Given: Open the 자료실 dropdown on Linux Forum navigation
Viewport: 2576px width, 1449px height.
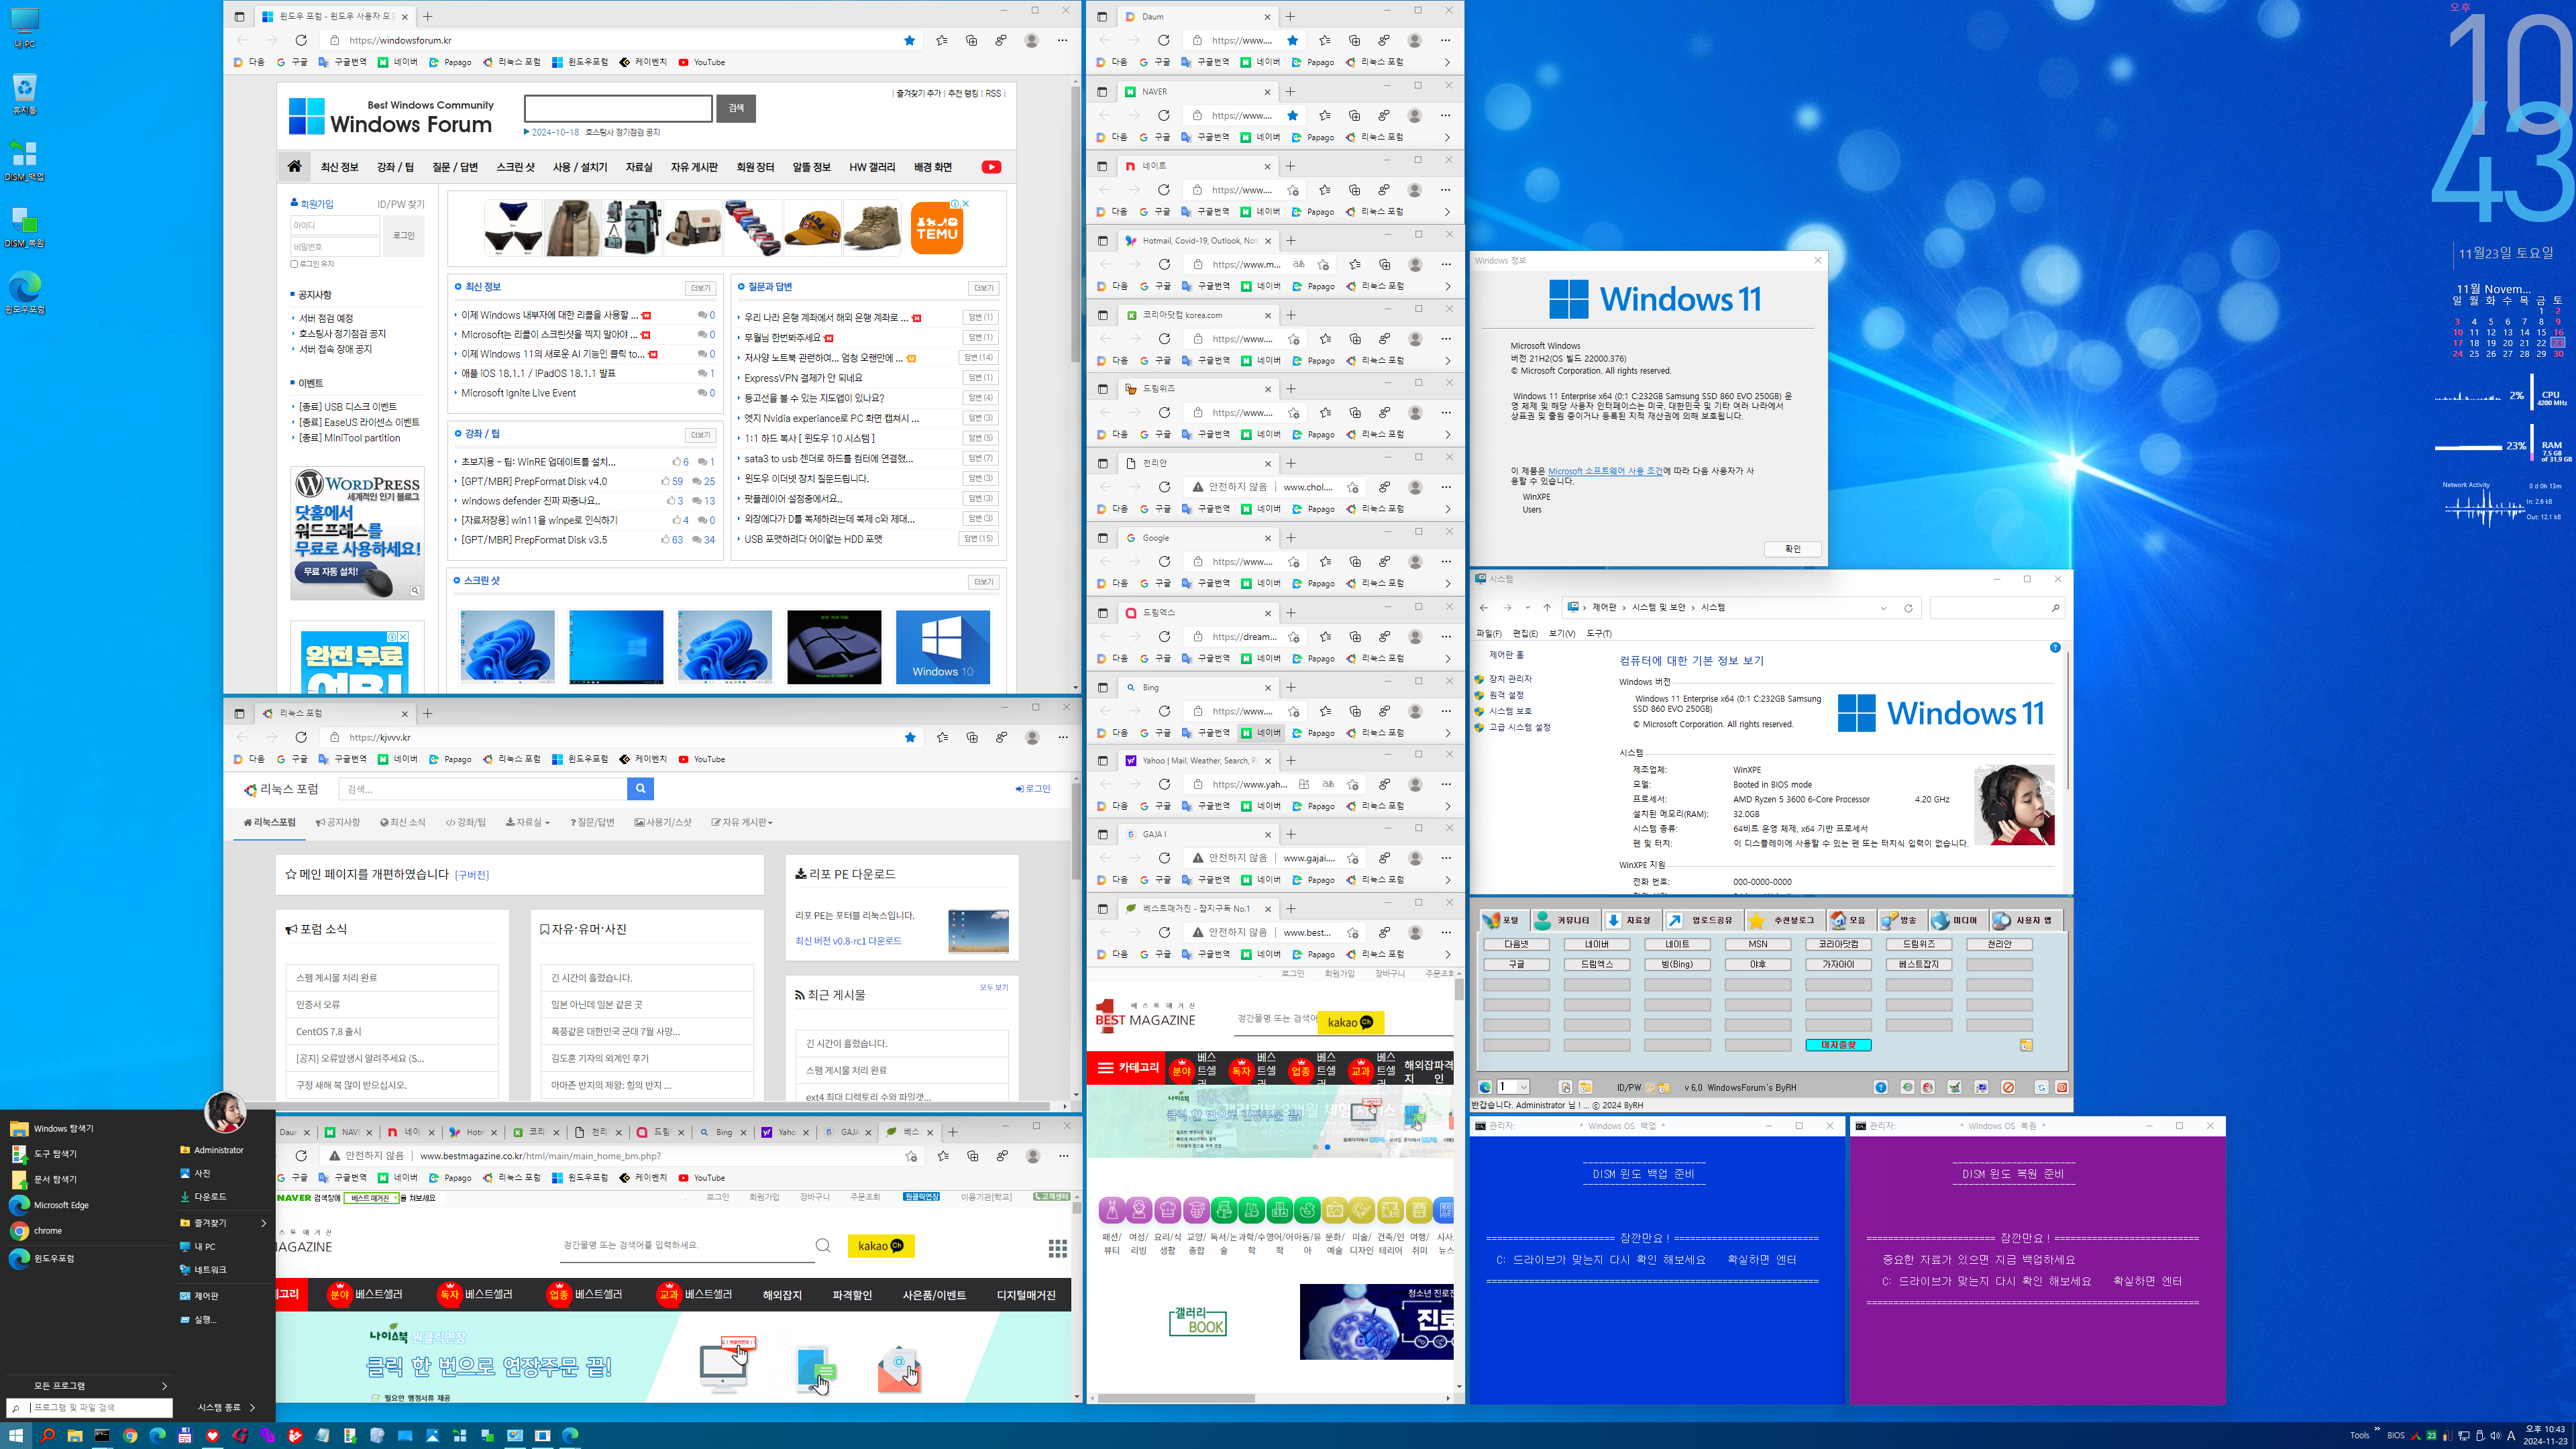Looking at the screenshot, I should point(528,822).
